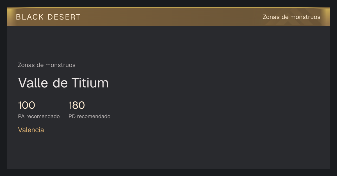The height and width of the screenshot is (176, 337).
Task: Select the 100 attack value
Action: coord(26,106)
